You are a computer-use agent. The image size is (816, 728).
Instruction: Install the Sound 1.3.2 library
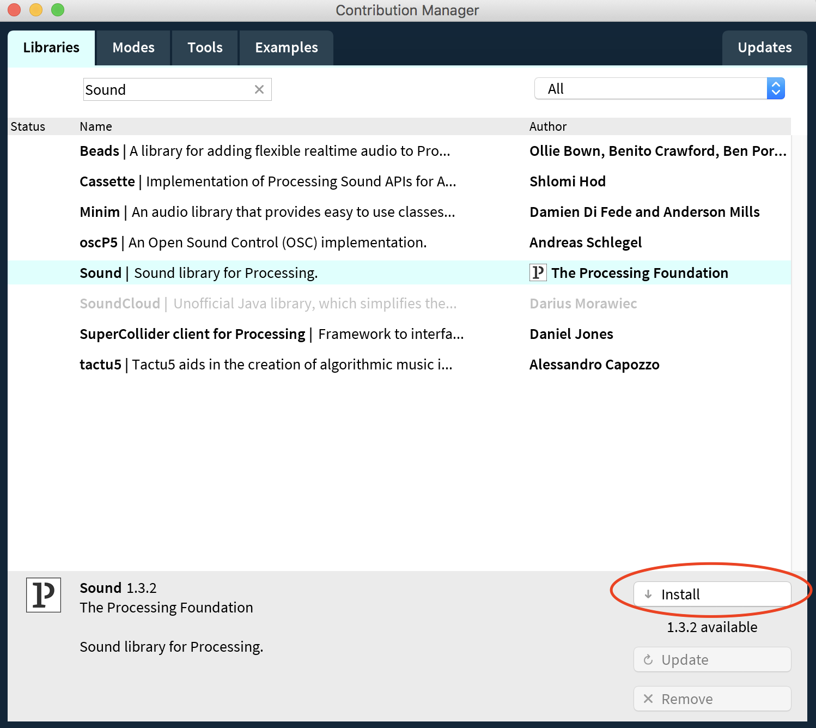point(713,594)
